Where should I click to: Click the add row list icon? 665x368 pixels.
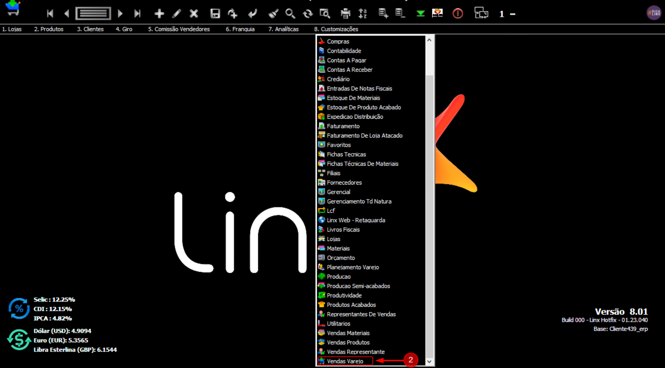click(383, 14)
